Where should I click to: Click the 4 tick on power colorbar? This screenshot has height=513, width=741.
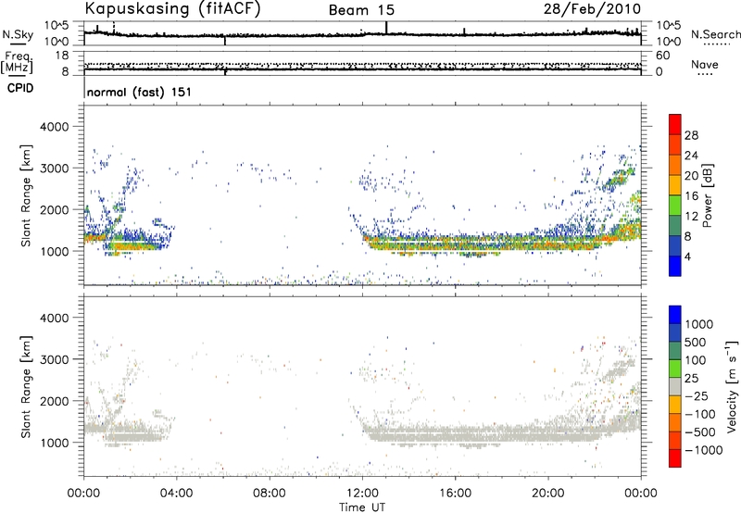click(688, 257)
